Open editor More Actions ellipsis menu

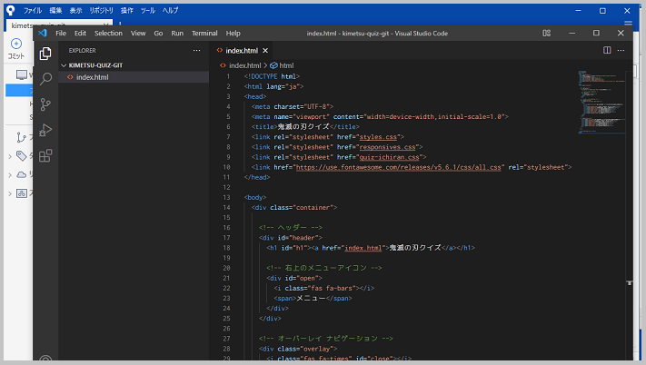tap(621, 50)
